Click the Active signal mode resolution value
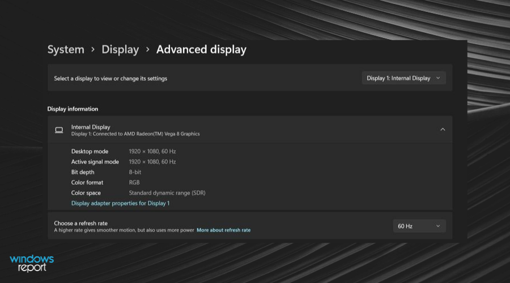The image size is (510, 283). pos(152,162)
